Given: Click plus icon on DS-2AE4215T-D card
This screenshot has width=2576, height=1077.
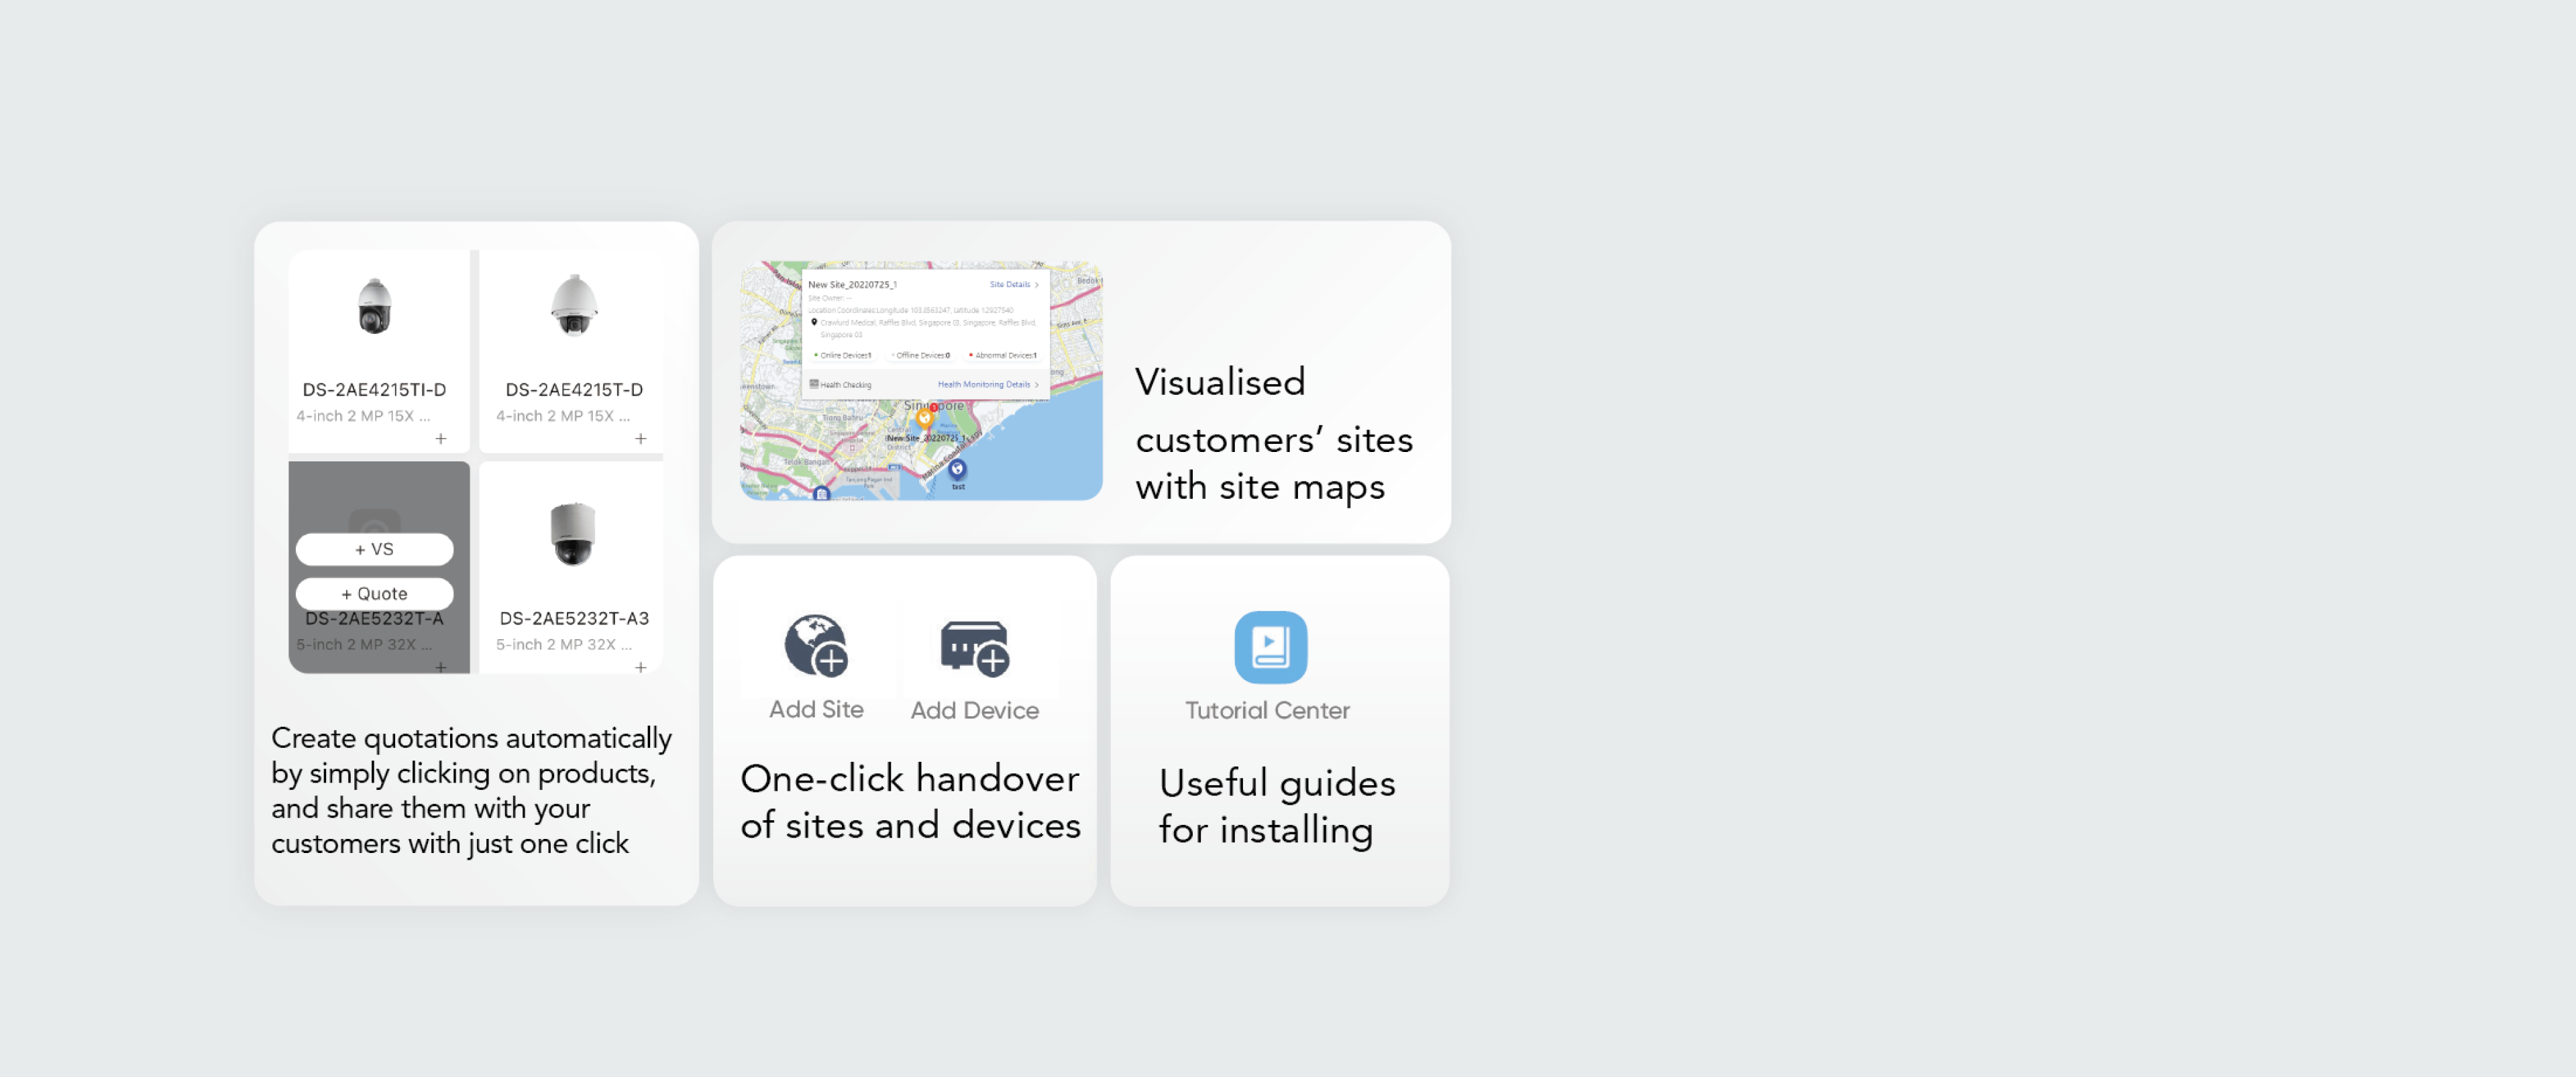Looking at the screenshot, I should click(641, 439).
